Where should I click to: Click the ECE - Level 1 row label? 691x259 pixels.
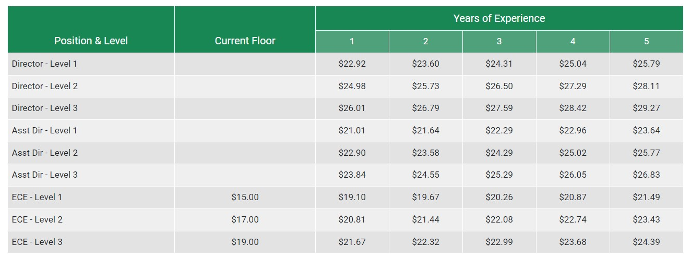pos(37,197)
